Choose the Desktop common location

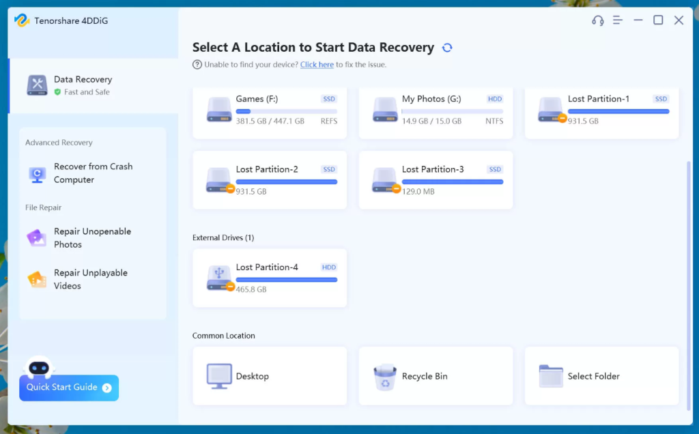pyautogui.click(x=269, y=376)
